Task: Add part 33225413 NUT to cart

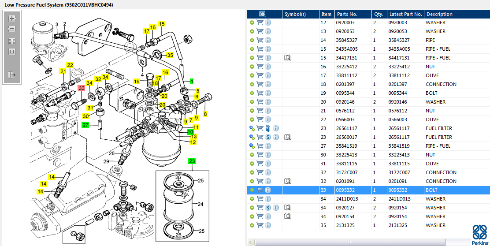Action: click(260, 155)
